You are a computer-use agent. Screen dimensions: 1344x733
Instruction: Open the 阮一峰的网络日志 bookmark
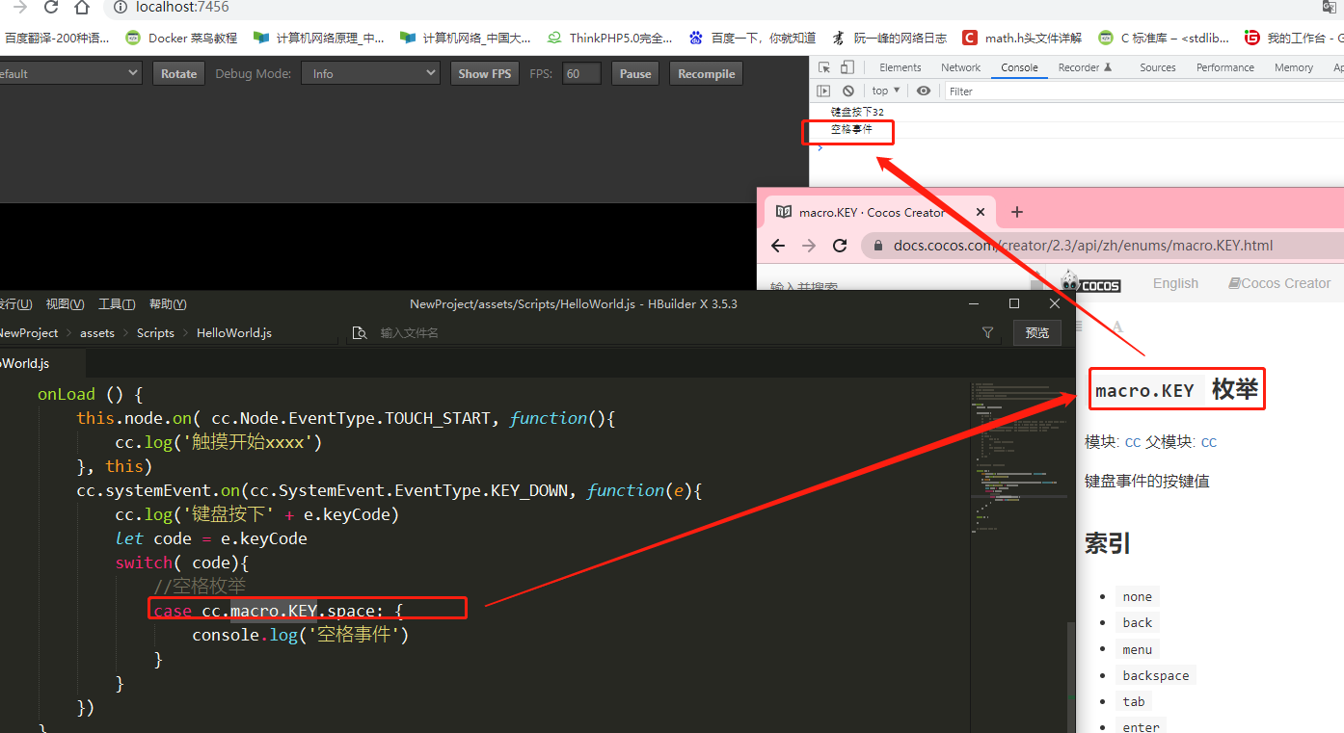889,39
